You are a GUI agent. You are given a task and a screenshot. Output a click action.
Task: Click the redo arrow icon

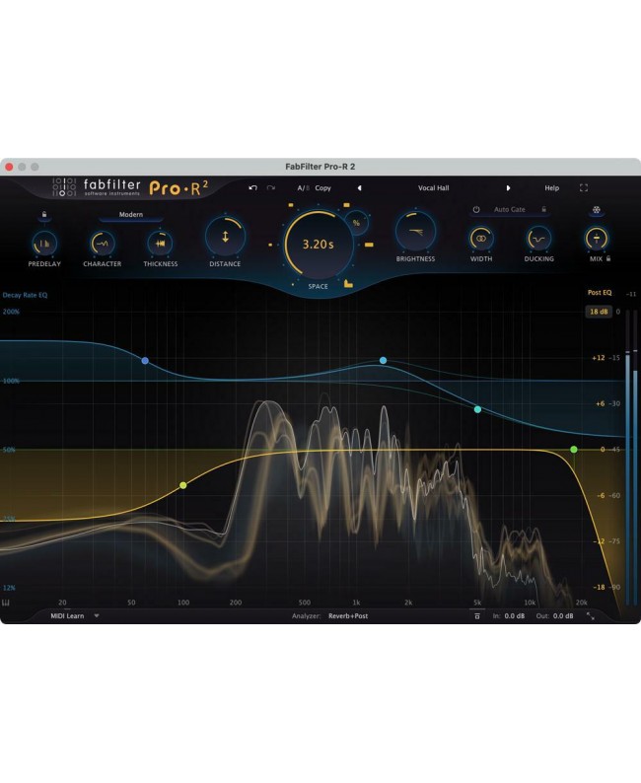271,187
